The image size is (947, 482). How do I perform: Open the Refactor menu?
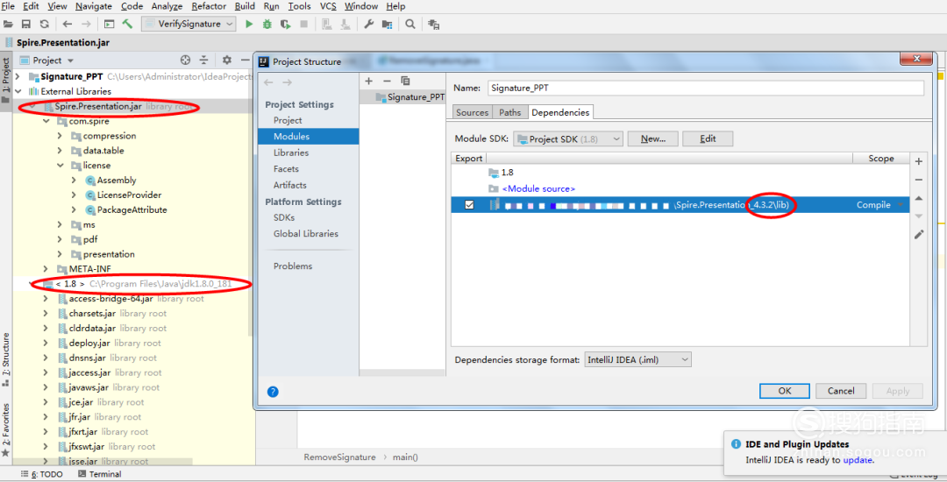click(209, 6)
